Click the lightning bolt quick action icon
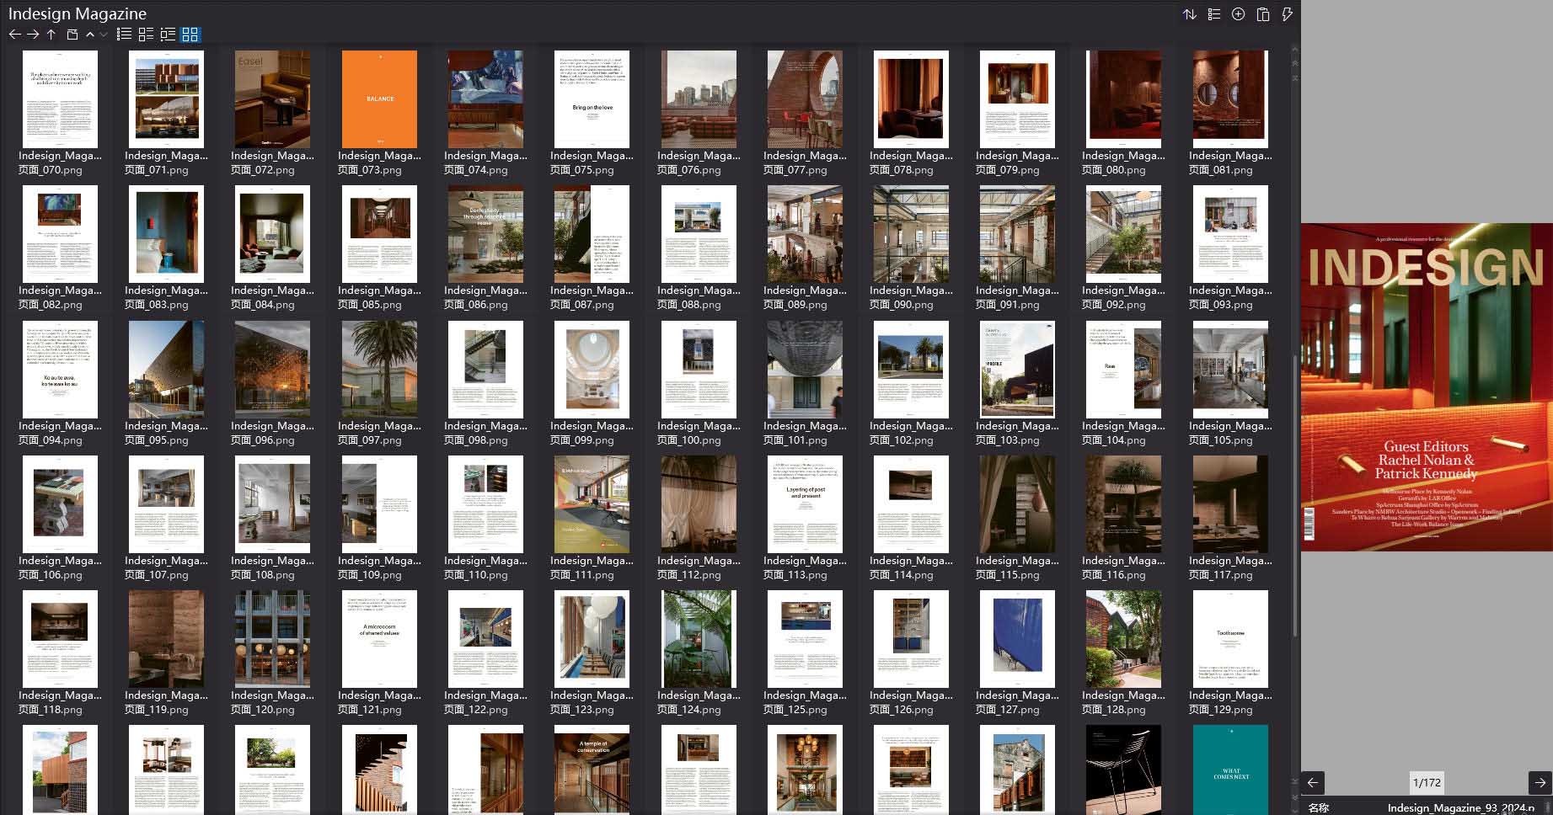The height and width of the screenshot is (815, 1553). point(1287,14)
